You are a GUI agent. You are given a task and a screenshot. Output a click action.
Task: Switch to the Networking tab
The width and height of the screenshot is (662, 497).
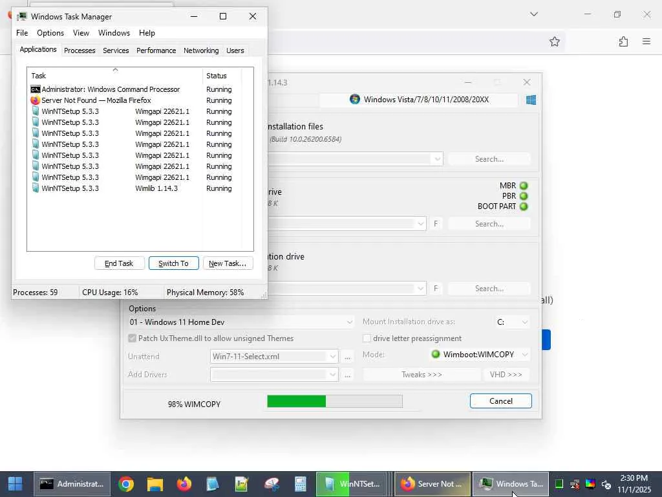click(201, 50)
